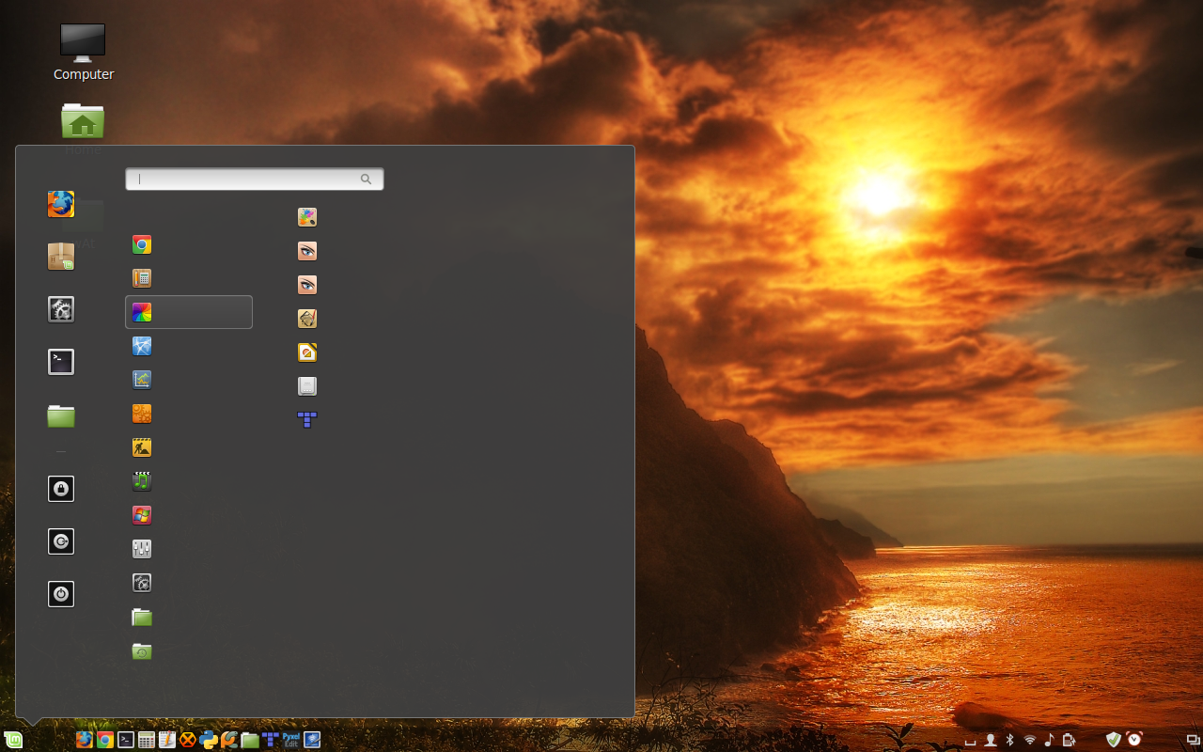
Task: Launch the GIMP image editor icon
Action: coord(307,319)
